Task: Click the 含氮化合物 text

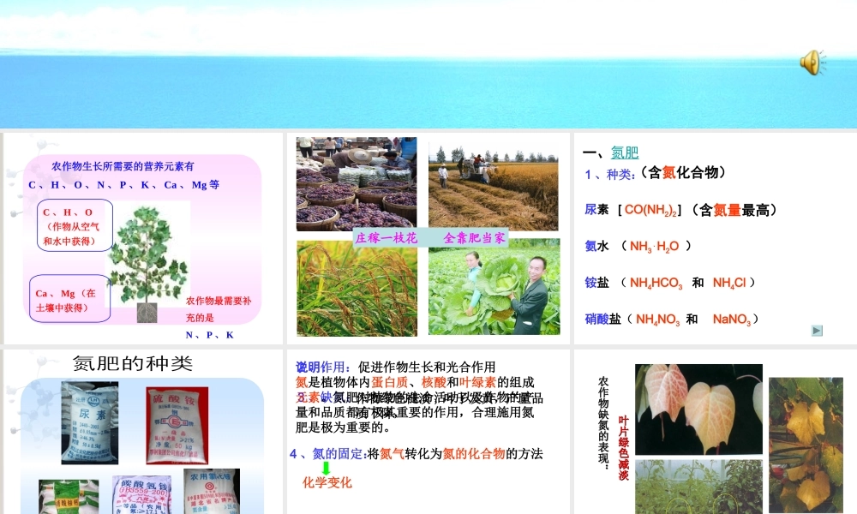Action: click(683, 172)
